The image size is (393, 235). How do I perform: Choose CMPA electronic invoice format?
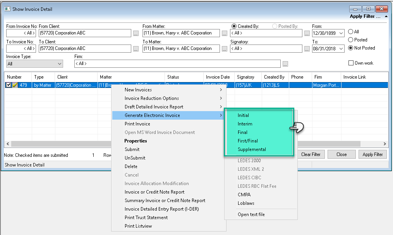pyautogui.click(x=261, y=195)
